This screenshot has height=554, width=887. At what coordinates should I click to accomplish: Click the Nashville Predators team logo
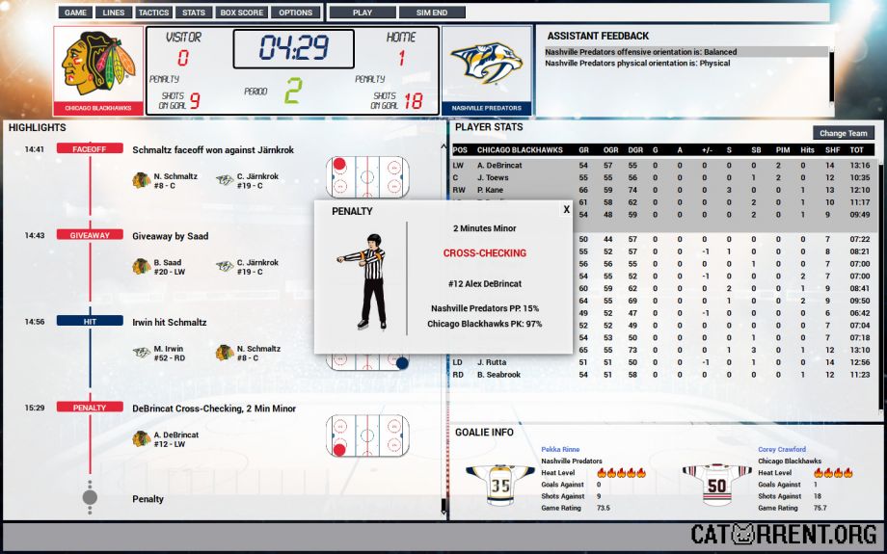(x=487, y=63)
